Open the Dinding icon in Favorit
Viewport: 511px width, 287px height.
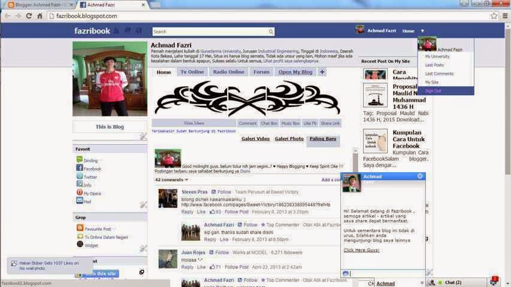pos(80,160)
